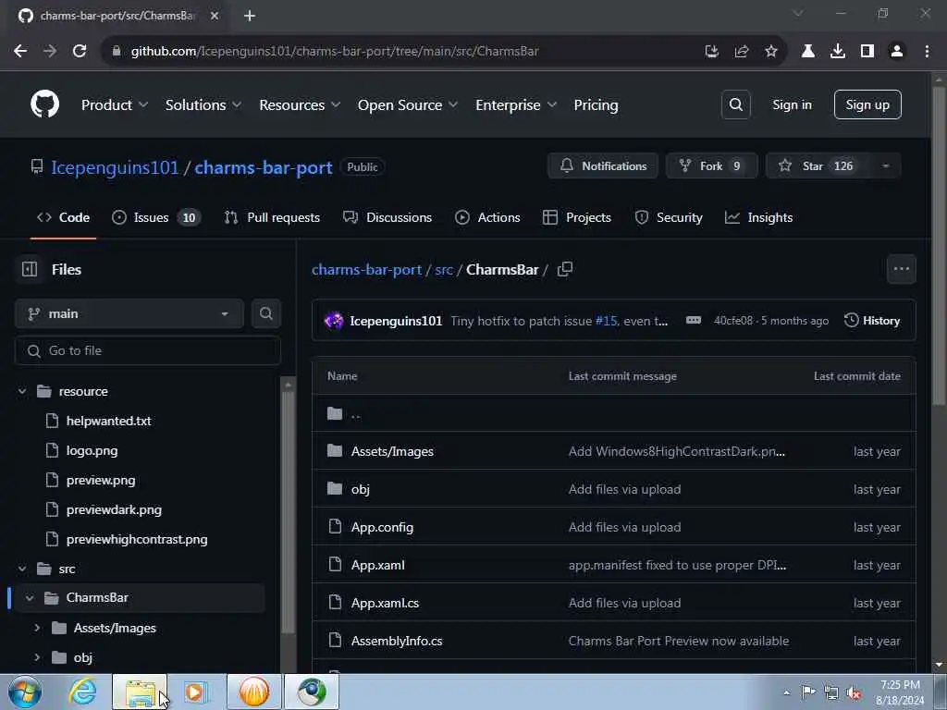
Task: Click the volume muted tray icon
Action: click(x=854, y=693)
